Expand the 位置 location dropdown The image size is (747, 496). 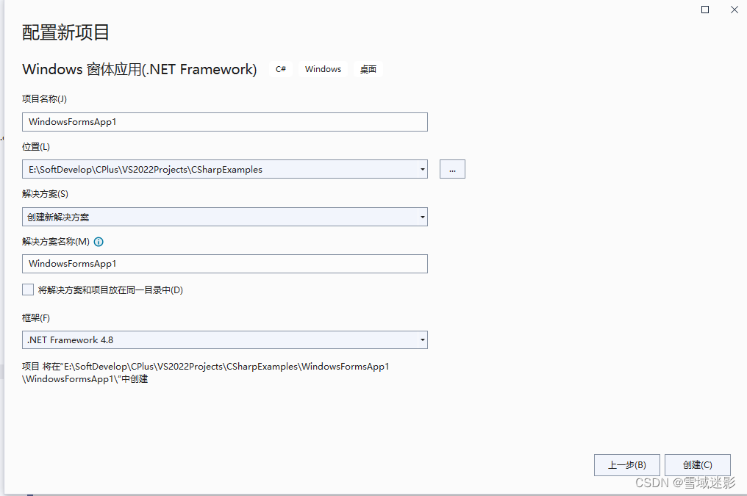(x=422, y=168)
